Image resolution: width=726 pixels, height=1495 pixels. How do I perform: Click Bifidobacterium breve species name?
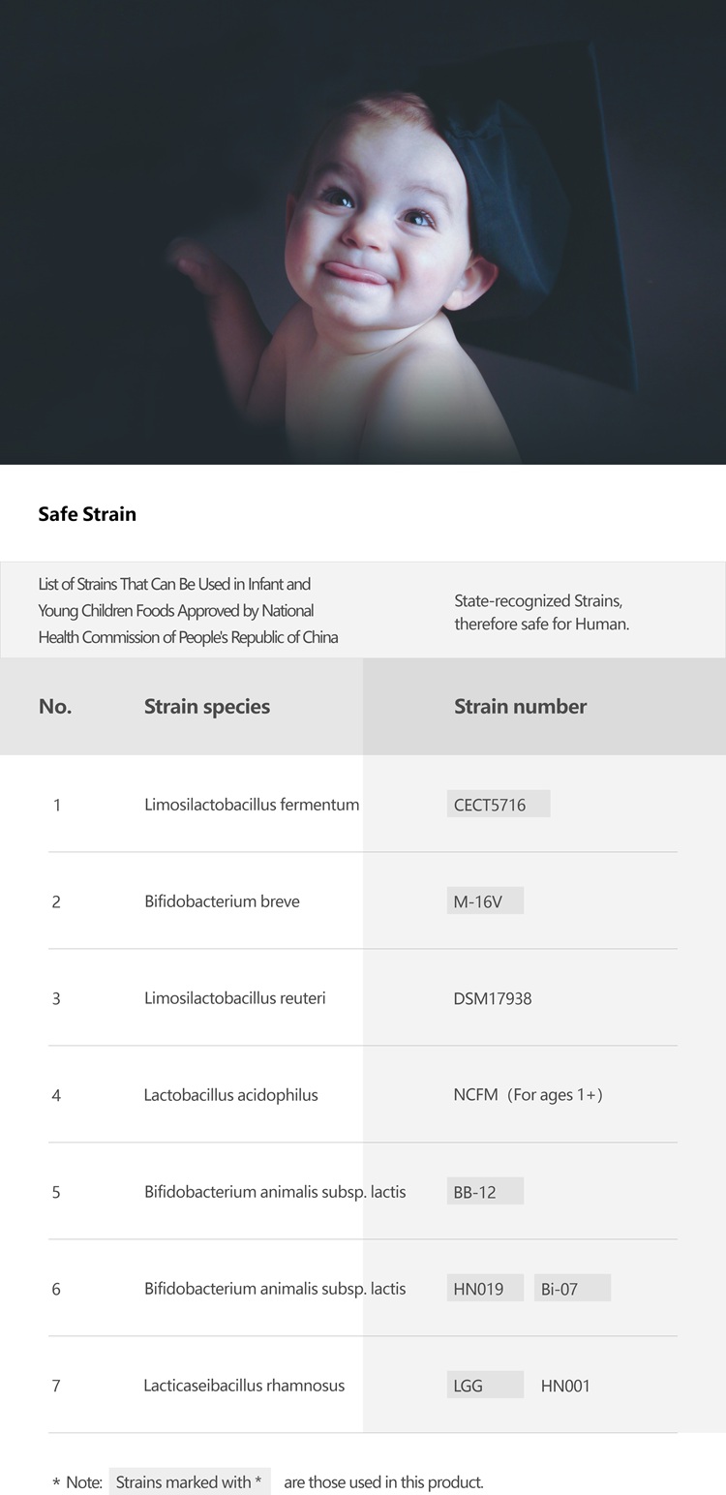[222, 901]
